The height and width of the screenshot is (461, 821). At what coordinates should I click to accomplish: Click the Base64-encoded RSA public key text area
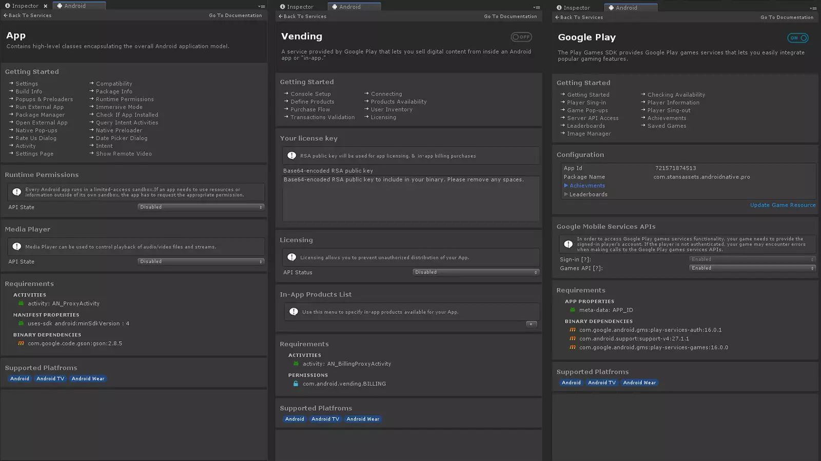tap(411, 198)
